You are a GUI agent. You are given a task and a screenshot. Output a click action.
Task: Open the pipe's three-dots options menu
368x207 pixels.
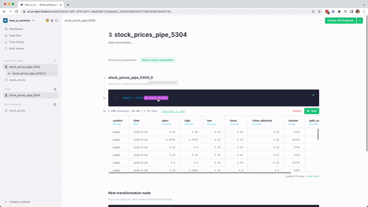coord(320,21)
